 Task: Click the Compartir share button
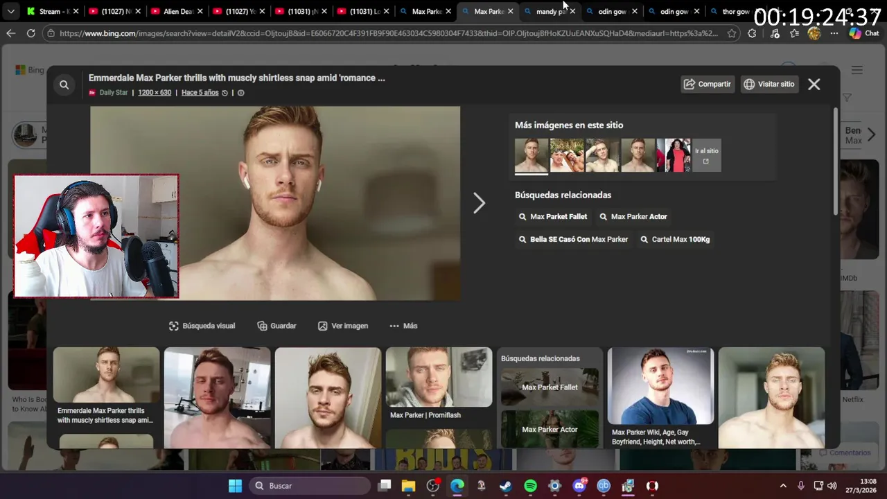708,84
